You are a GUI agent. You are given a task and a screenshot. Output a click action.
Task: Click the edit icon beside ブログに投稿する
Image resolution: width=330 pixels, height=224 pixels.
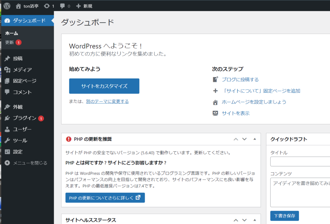click(x=215, y=79)
